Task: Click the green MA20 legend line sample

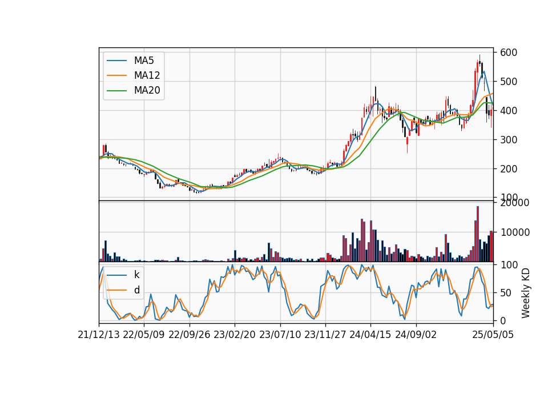Action: (116, 90)
